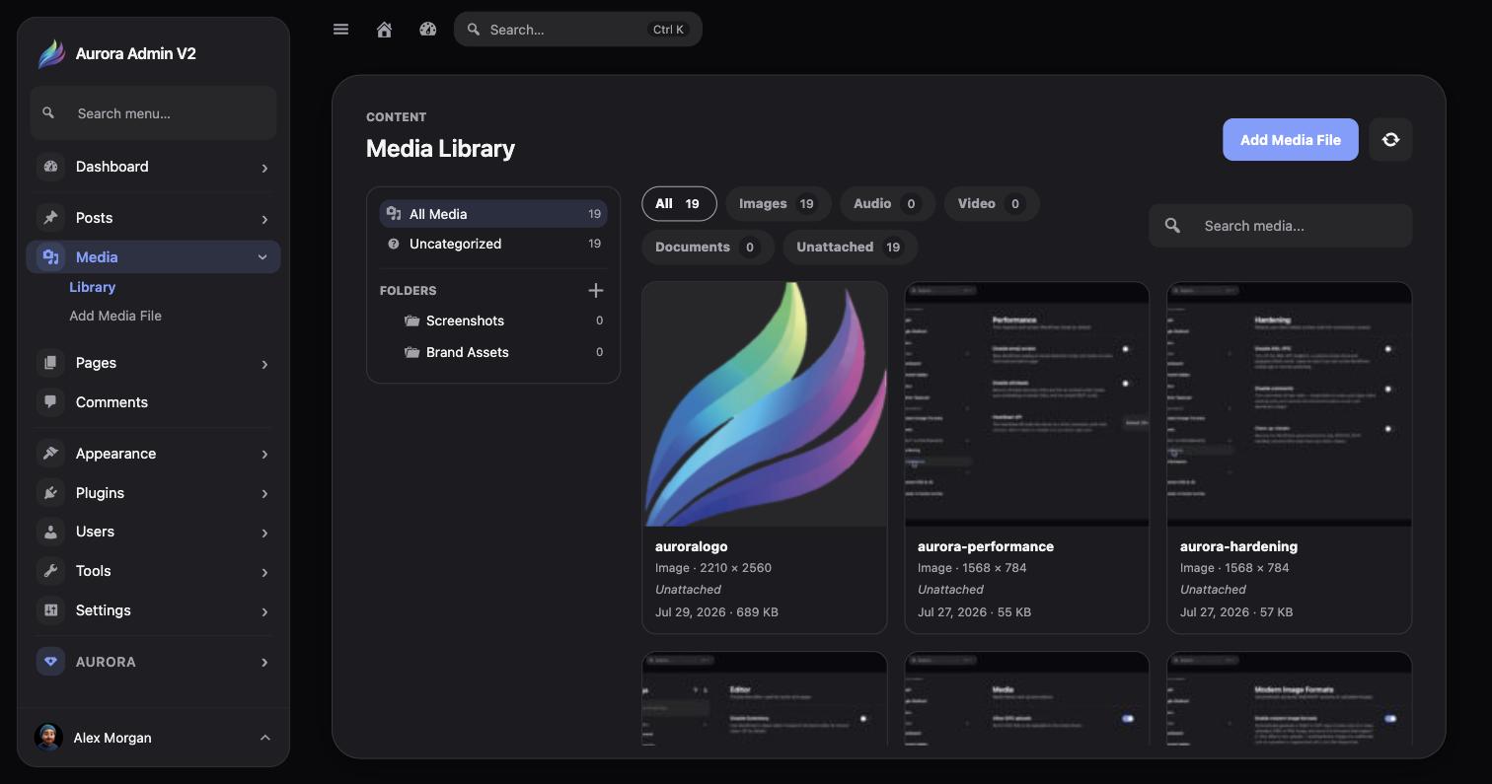Expand the Posts menu chevron
1492x784 pixels.
click(264, 219)
